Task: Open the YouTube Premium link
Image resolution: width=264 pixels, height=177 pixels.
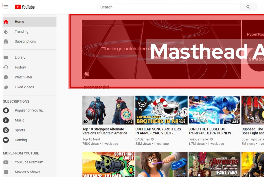Action: click(29, 162)
